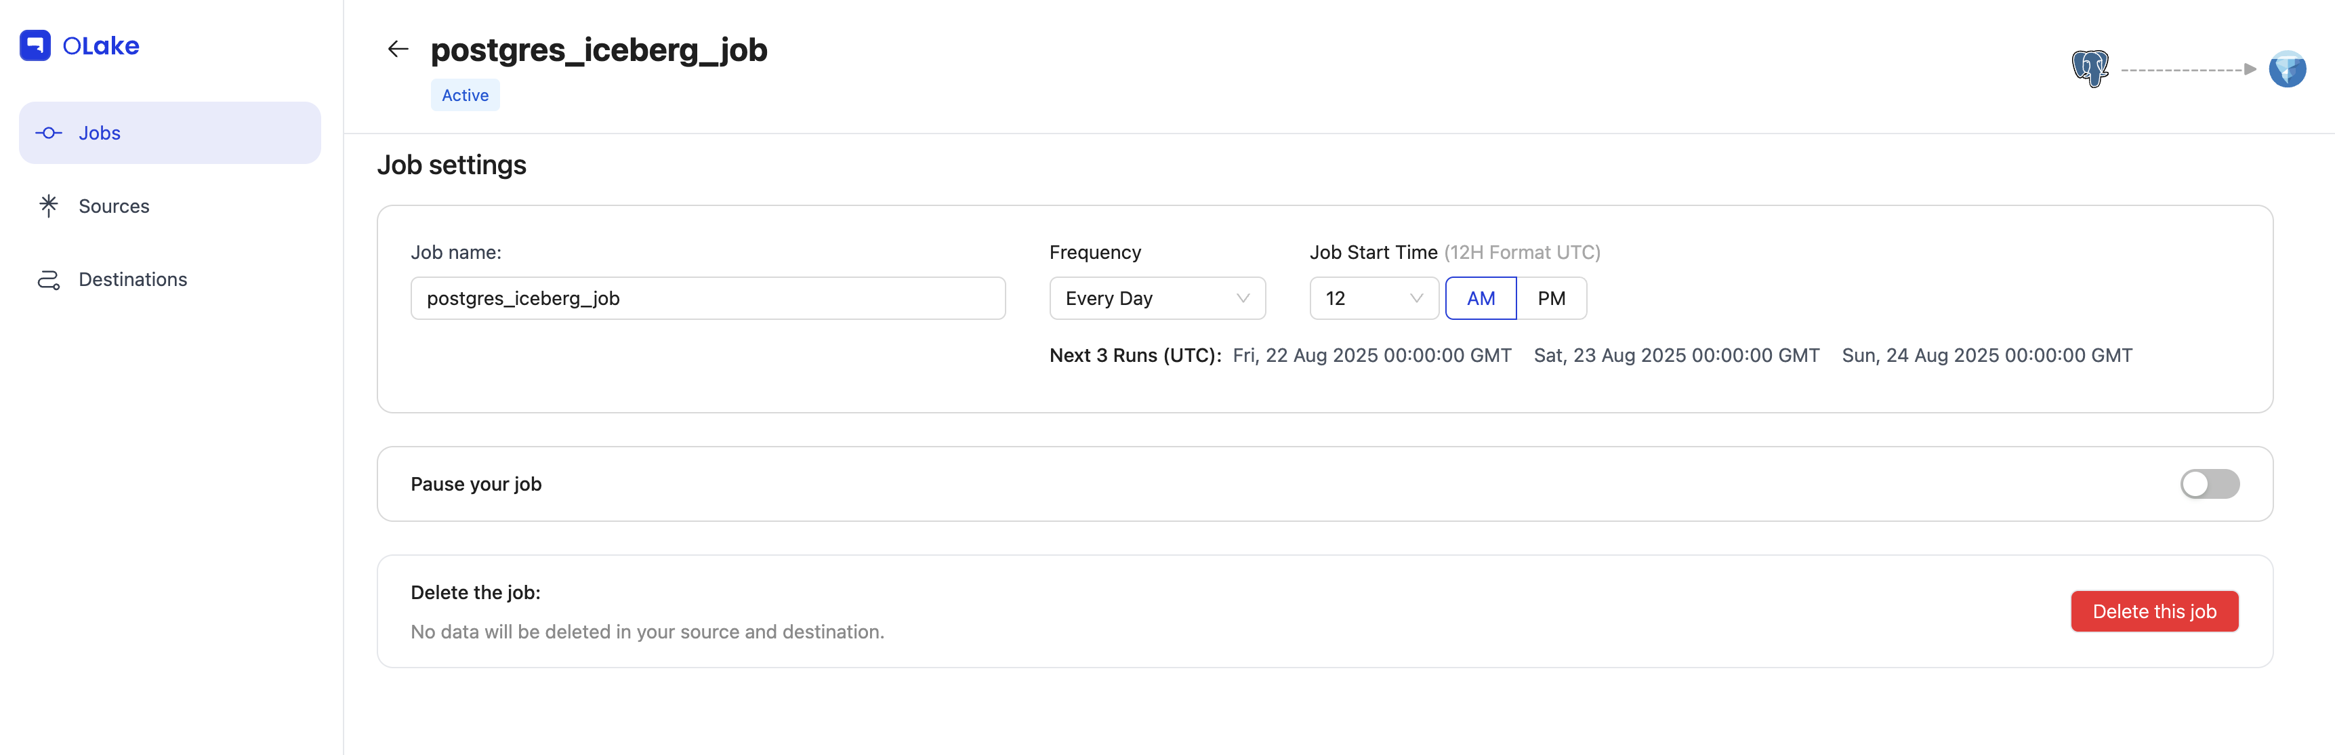Click the Next 3 Runs (UTC) label
Screen dimensions: 2335x755
coord(1135,355)
